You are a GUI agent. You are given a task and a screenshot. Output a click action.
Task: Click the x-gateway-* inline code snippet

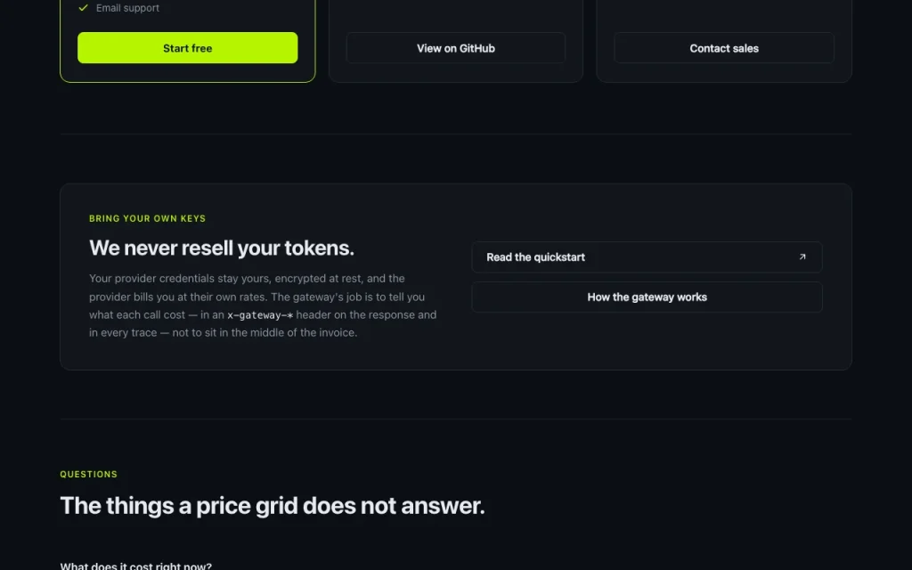pyautogui.click(x=260, y=315)
